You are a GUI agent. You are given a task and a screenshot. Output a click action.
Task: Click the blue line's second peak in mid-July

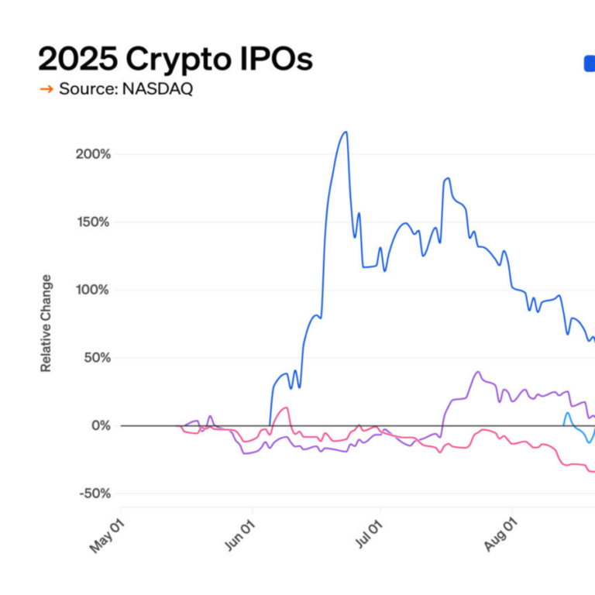click(447, 178)
